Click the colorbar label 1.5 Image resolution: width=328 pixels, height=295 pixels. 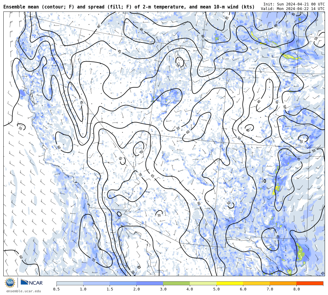click(x=110, y=289)
